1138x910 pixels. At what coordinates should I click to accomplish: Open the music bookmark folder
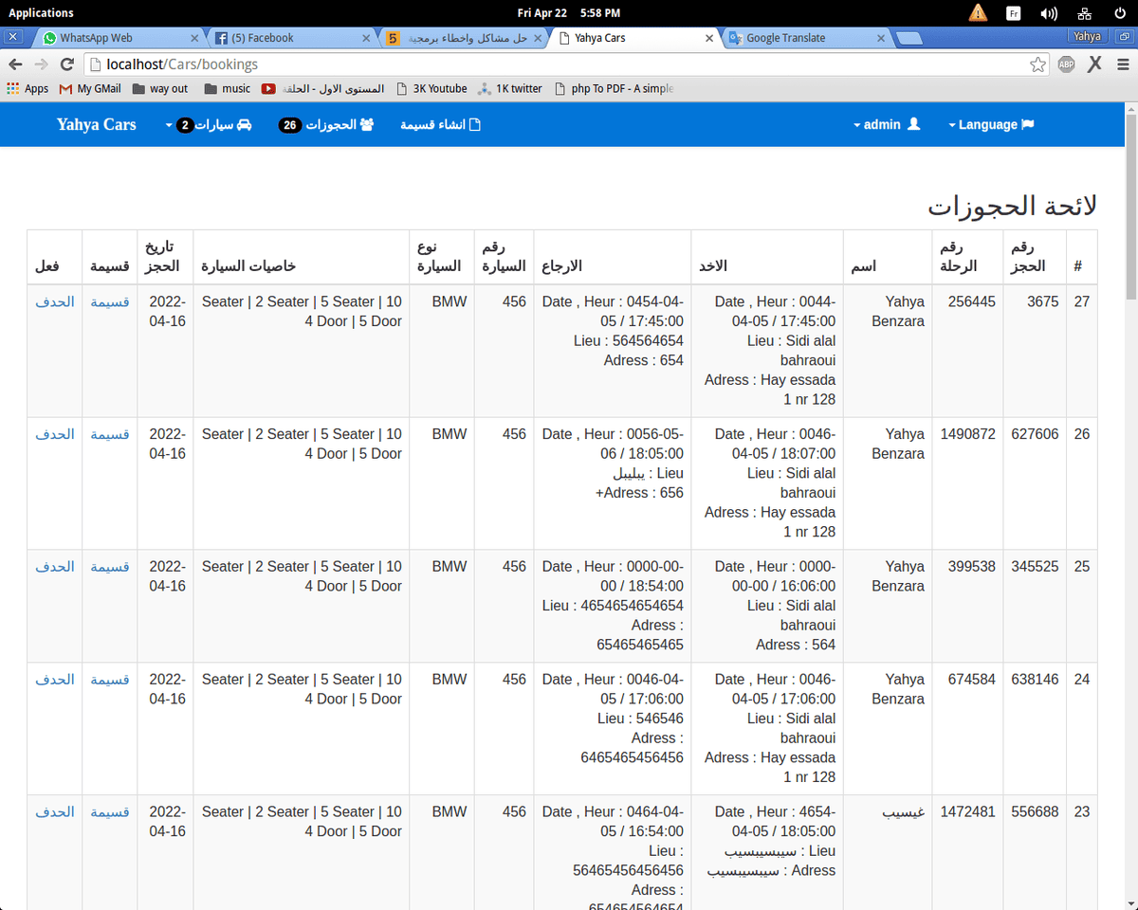[228, 88]
